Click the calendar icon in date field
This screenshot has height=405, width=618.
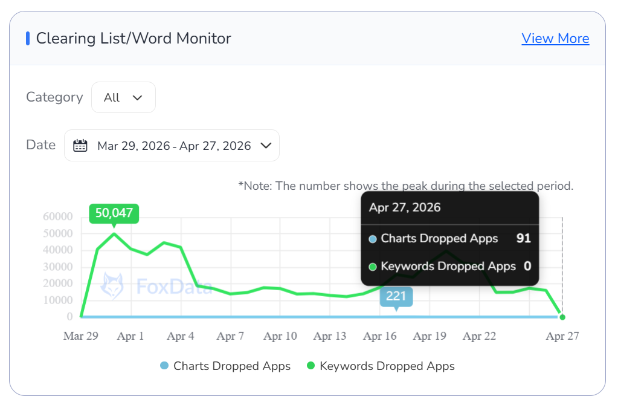80,146
